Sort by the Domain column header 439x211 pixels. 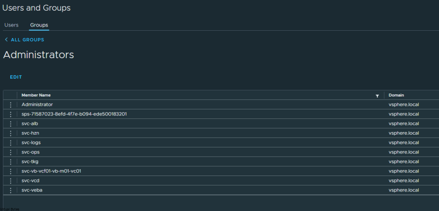[x=397, y=95]
